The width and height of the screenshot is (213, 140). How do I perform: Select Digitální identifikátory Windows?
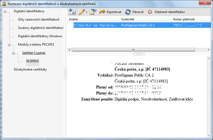[40, 36]
